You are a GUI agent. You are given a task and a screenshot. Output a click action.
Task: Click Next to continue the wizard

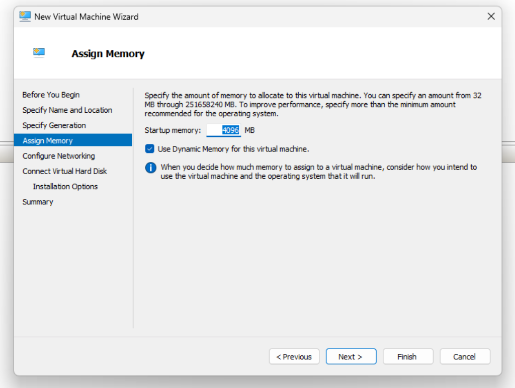(x=351, y=357)
